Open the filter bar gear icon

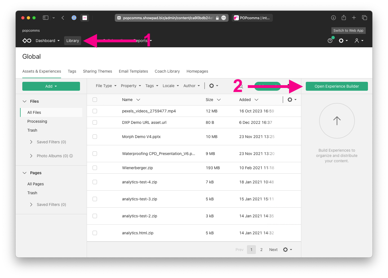point(212,86)
